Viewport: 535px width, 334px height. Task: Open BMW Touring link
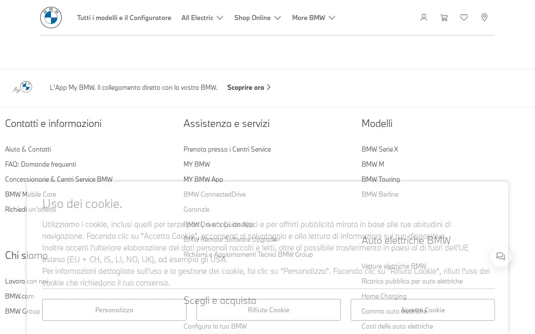(x=381, y=179)
